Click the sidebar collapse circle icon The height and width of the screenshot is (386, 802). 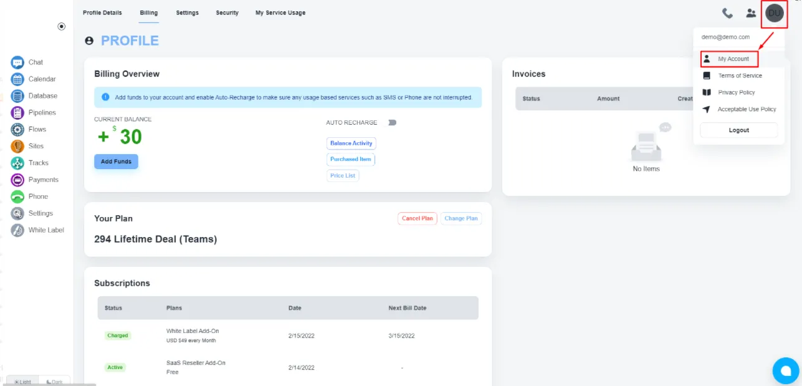pos(61,26)
